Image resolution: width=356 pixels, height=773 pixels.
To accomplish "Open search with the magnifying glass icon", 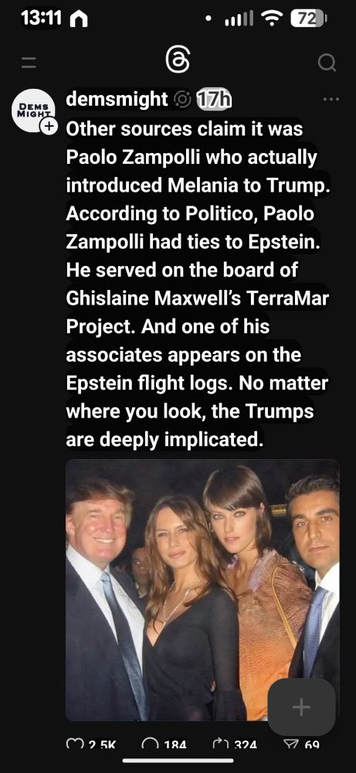I will 327,62.
